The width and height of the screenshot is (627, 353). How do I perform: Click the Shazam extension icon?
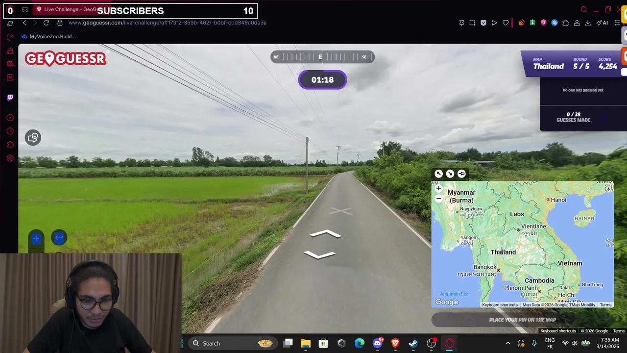pyautogui.click(x=555, y=23)
